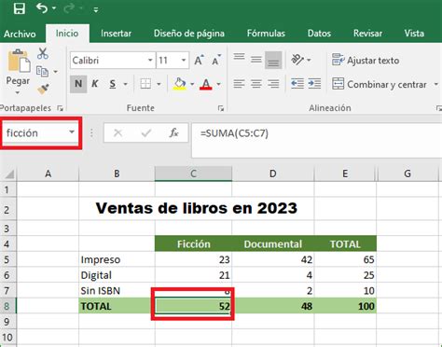Center text horizontally
This screenshot has width=442, height=347.
[256, 84]
